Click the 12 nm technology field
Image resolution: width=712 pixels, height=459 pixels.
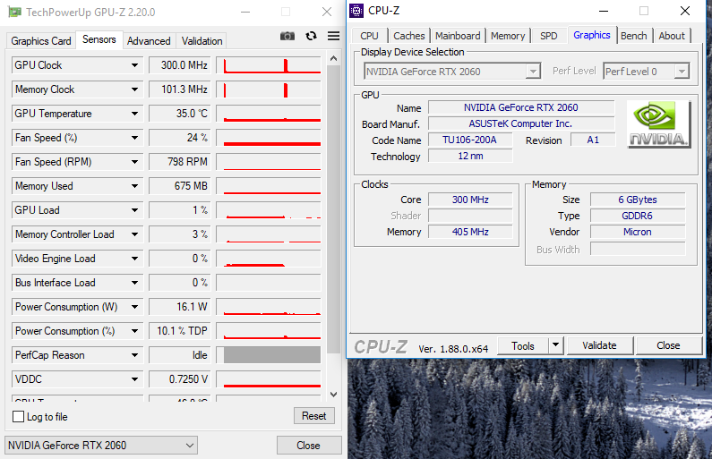point(470,156)
